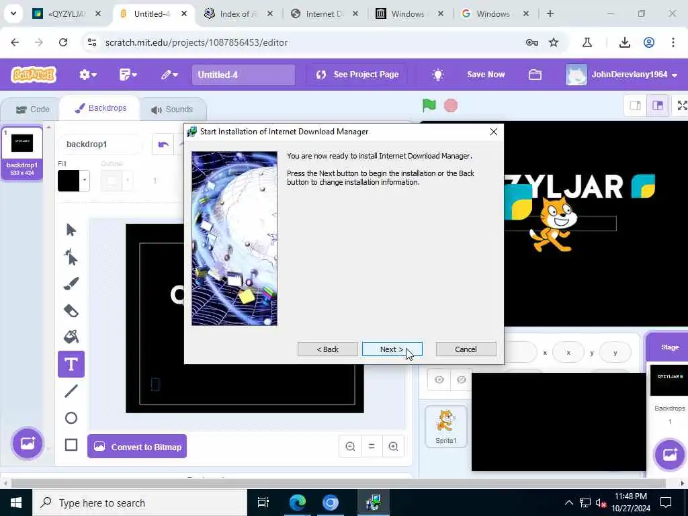This screenshot has height=516, width=688.
Task: Select the Line tool
Action: 71,391
